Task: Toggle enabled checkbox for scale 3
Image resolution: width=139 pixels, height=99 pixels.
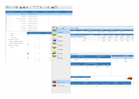Action: (58, 32)
